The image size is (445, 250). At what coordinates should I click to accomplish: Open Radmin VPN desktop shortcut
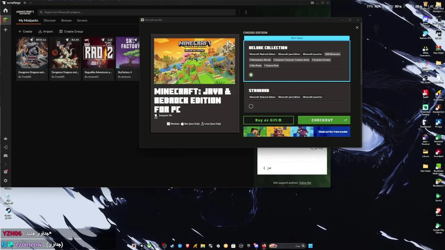pos(426,35)
